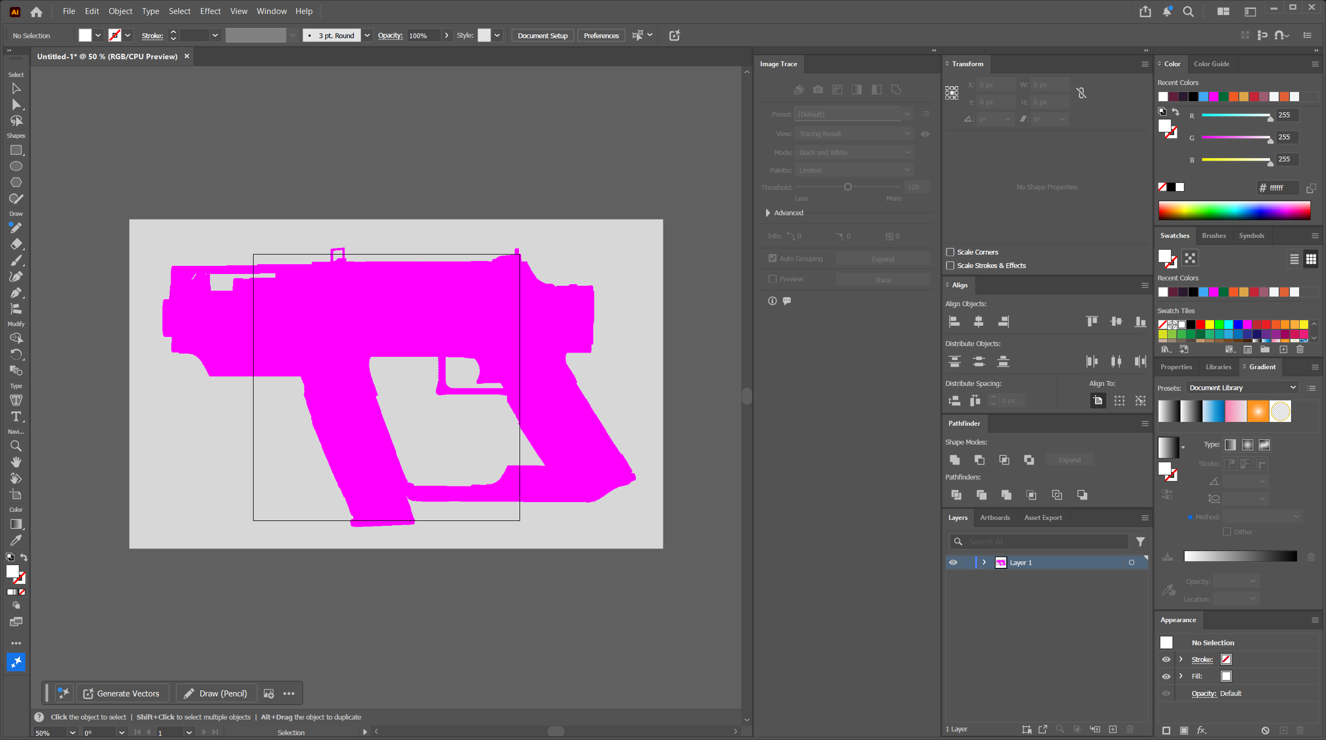Screen dimensions: 1326x740
Task: Hide Layer 1 using eye icon
Action: 953,562
